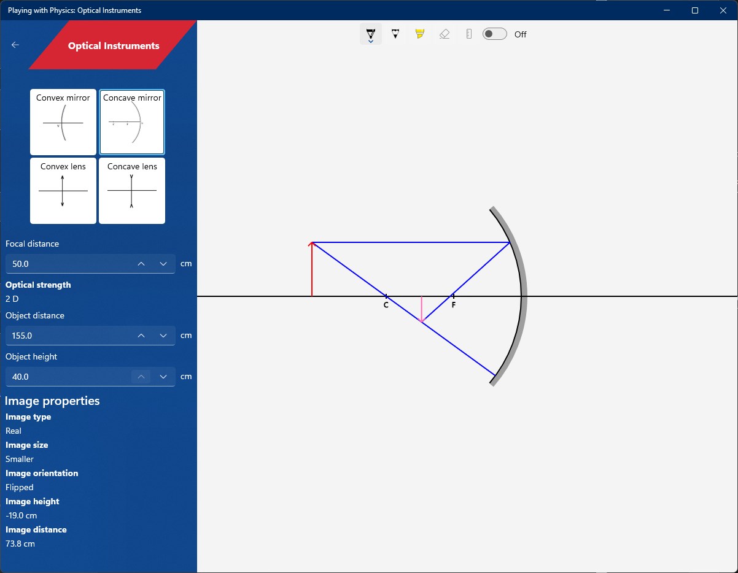
Task: Click the image type value Real
Action: [14, 431]
